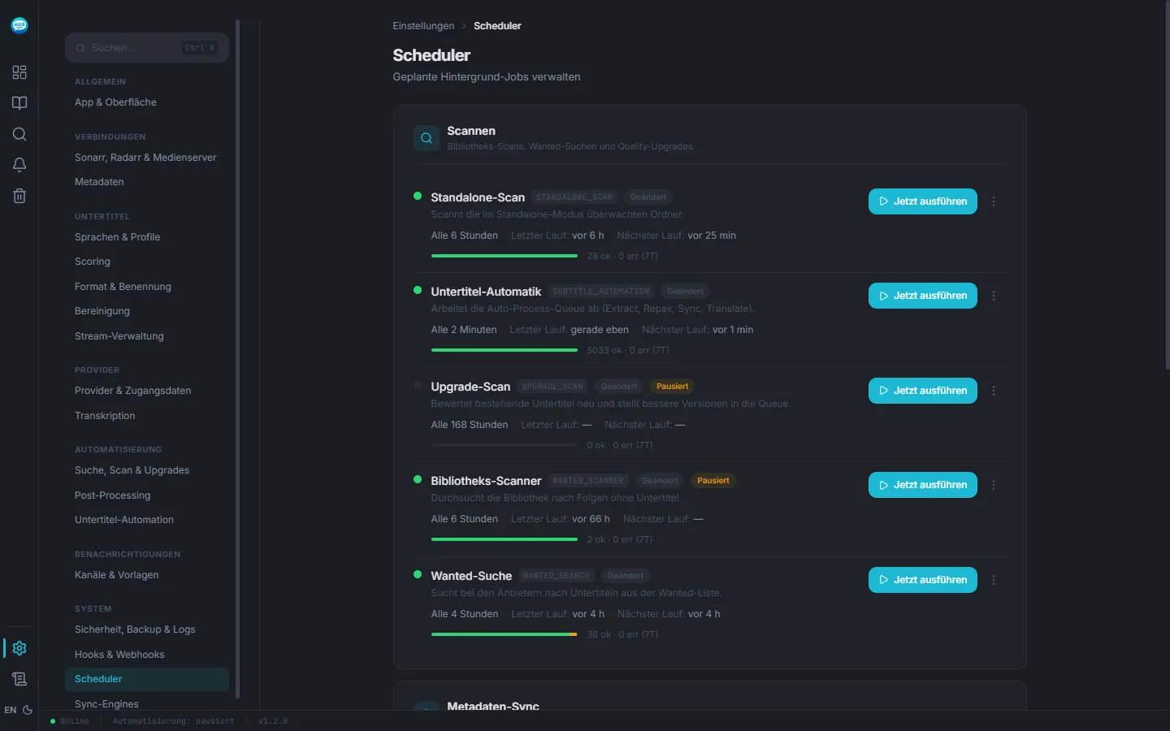Open more options for Untertitel-Automatik

994,296
